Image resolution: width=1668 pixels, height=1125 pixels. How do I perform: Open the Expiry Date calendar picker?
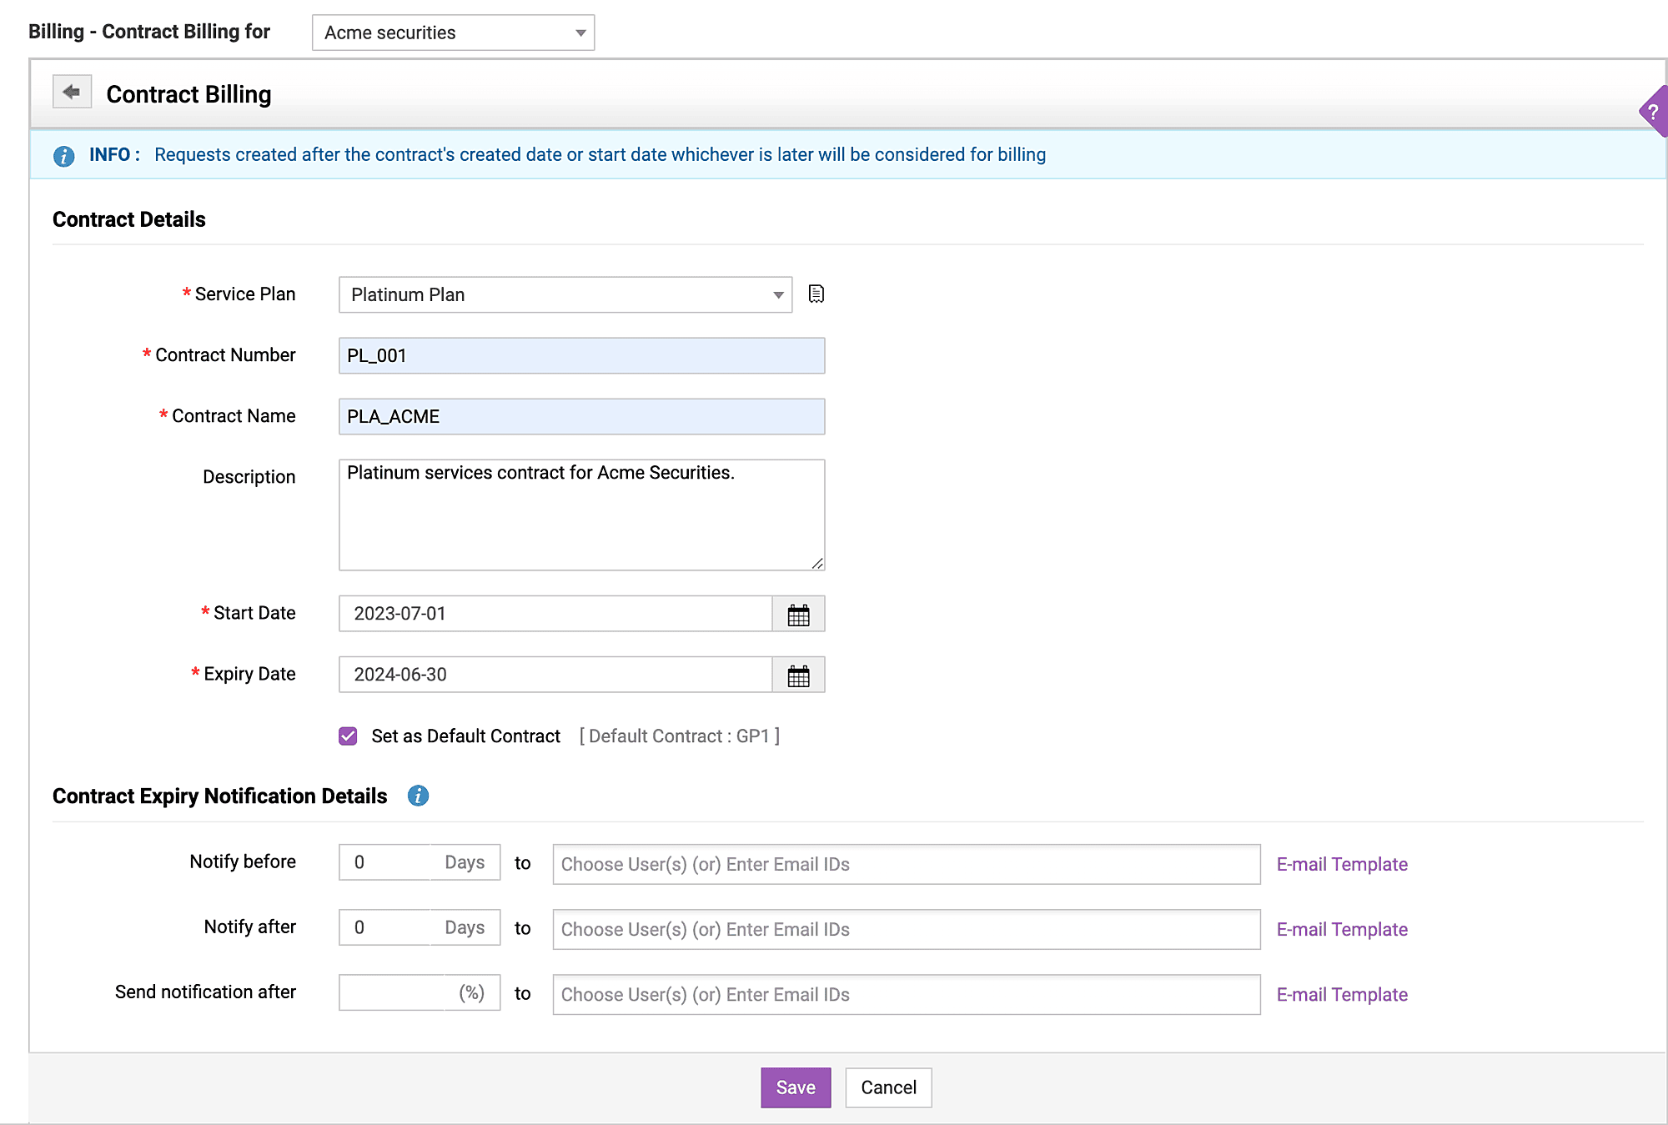click(x=798, y=675)
